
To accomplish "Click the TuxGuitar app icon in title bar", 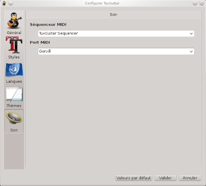I will click(4, 3).
